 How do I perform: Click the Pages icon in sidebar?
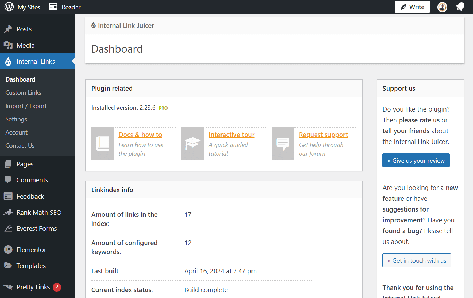click(8, 164)
